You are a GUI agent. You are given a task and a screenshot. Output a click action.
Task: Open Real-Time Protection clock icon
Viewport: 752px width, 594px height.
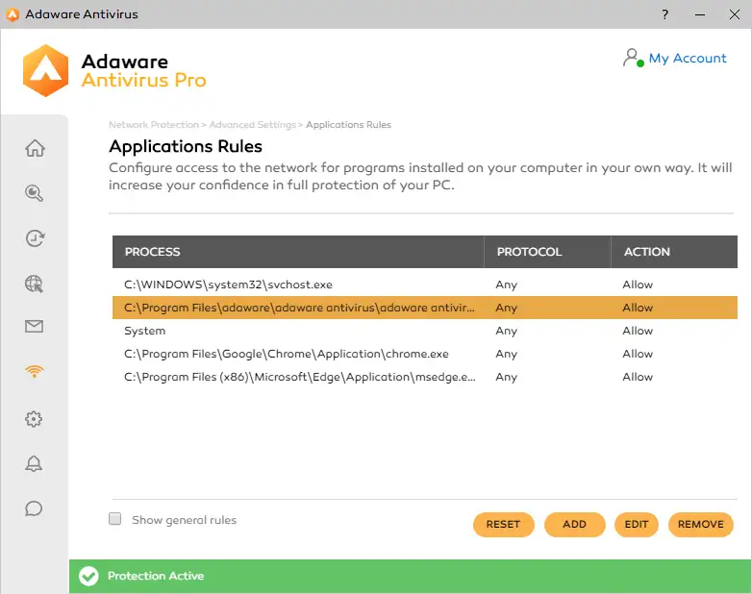[x=35, y=238]
